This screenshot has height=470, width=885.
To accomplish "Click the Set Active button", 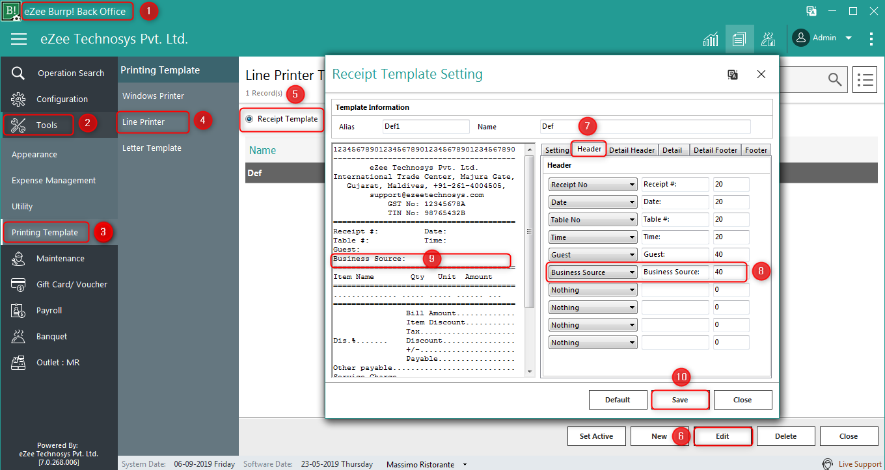I will point(597,436).
